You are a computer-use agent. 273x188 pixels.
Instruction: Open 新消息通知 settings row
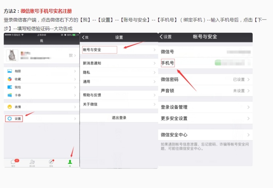click(119, 63)
